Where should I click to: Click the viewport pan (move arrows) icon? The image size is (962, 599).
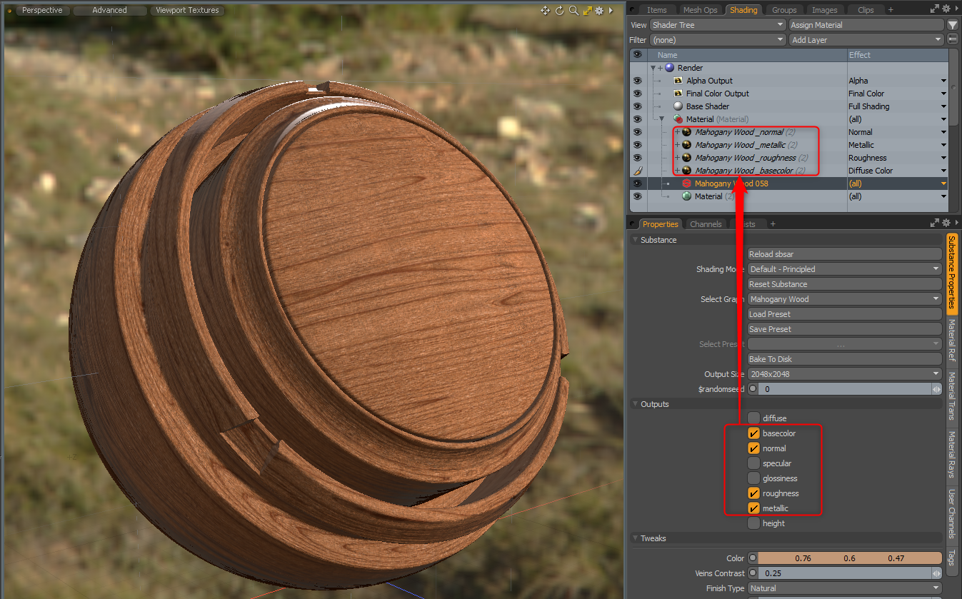click(x=546, y=11)
